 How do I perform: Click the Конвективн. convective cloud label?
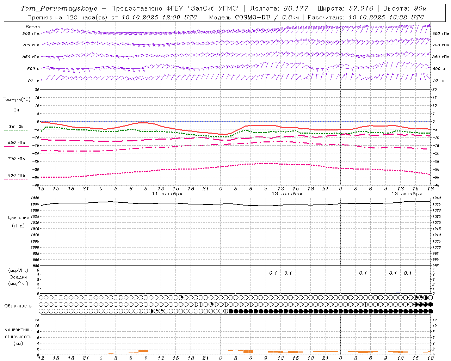18,330
